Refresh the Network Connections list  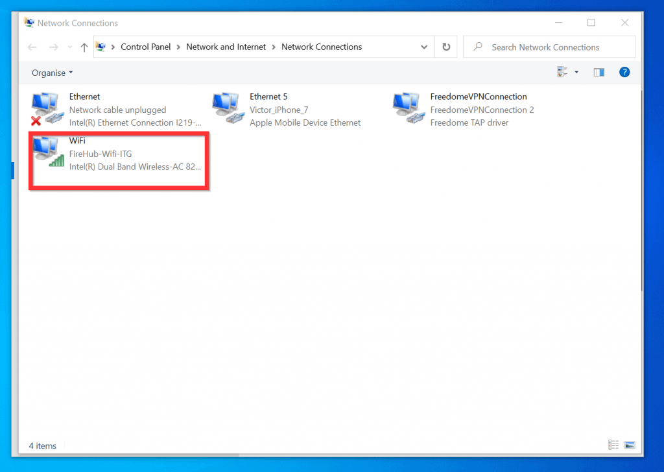click(446, 47)
